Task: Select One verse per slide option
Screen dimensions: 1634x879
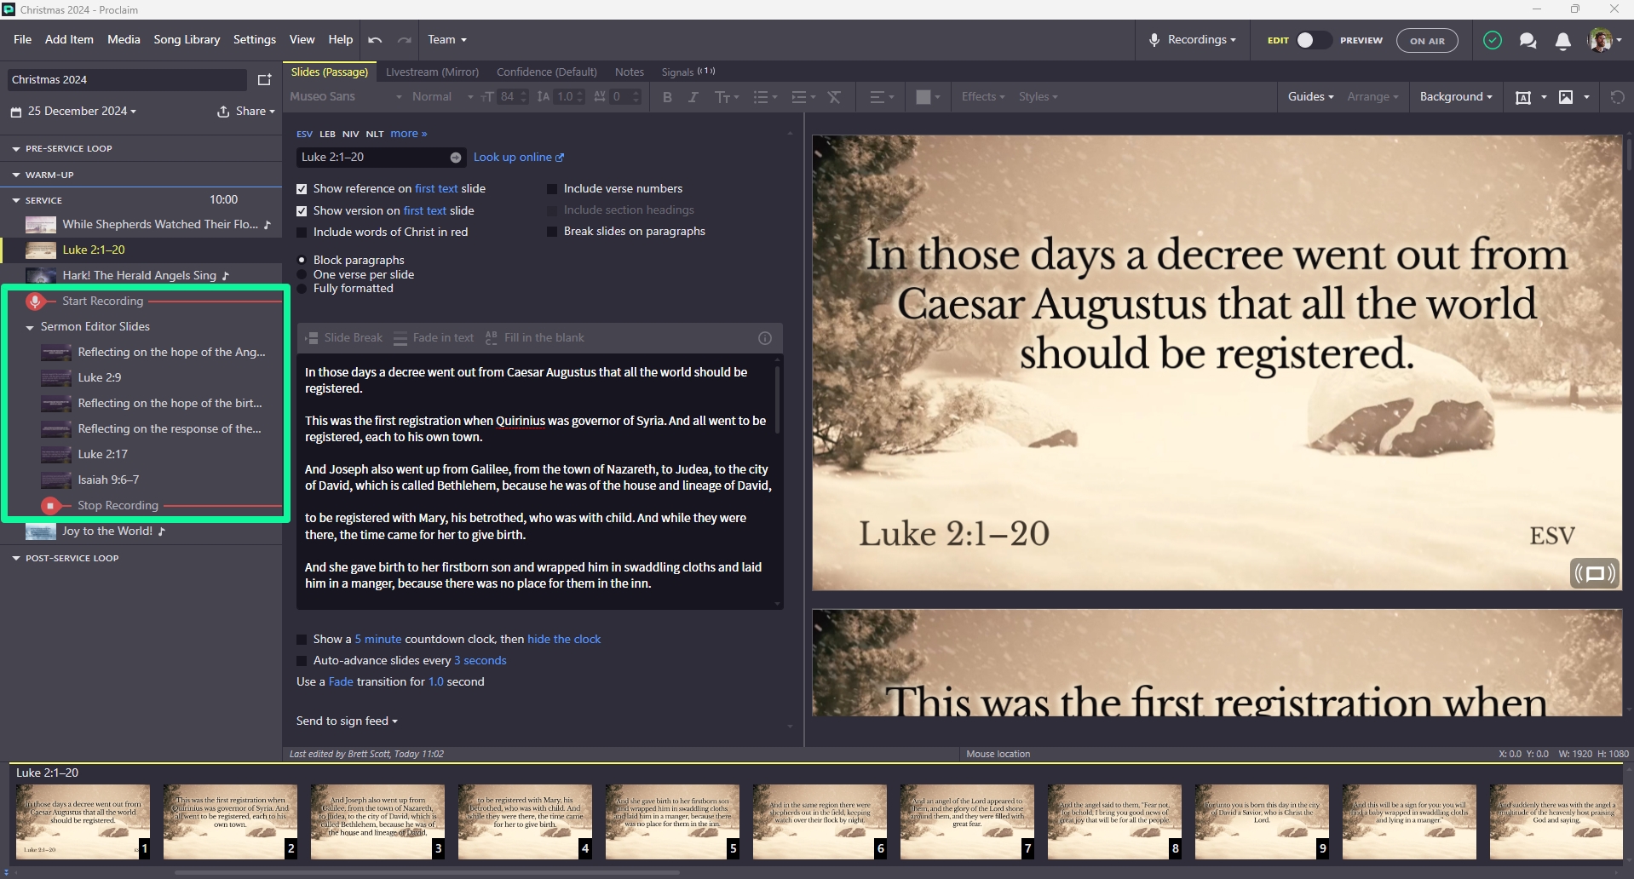Action: tap(302, 274)
